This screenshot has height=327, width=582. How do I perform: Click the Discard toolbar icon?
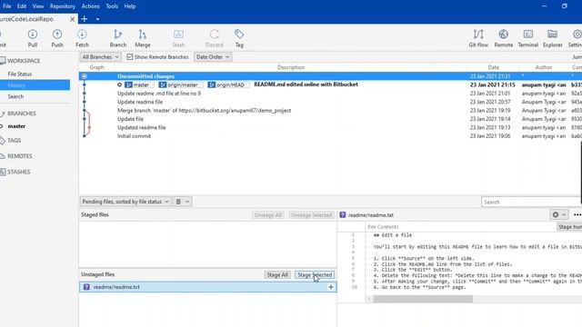pyautogui.click(x=215, y=38)
